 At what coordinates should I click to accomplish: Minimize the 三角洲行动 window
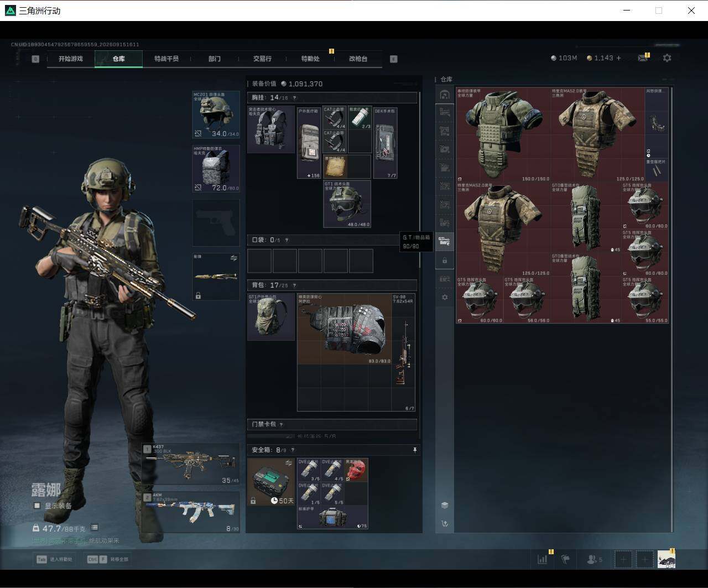(x=627, y=11)
